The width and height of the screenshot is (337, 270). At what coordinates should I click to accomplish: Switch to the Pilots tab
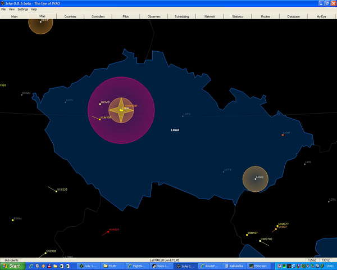tap(126, 16)
